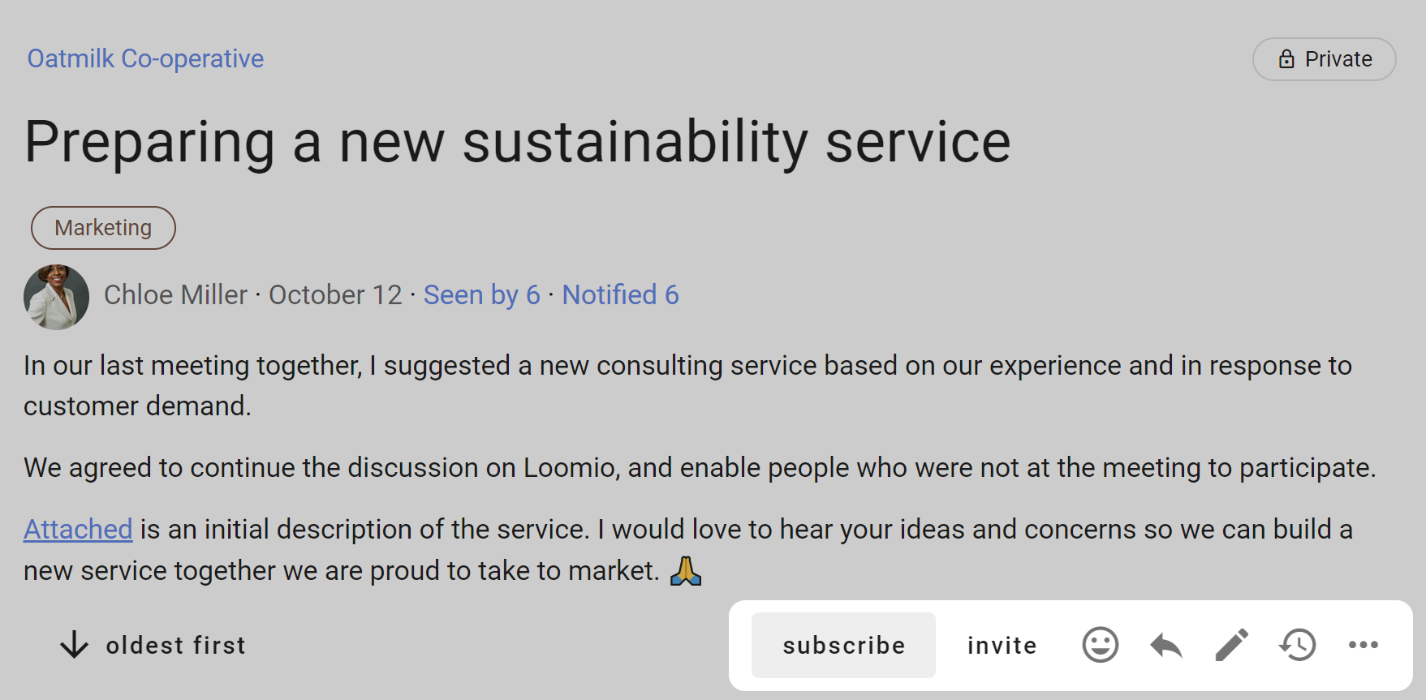The image size is (1426, 700).
Task: Subscribe to this thread
Action: pyautogui.click(x=843, y=645)
